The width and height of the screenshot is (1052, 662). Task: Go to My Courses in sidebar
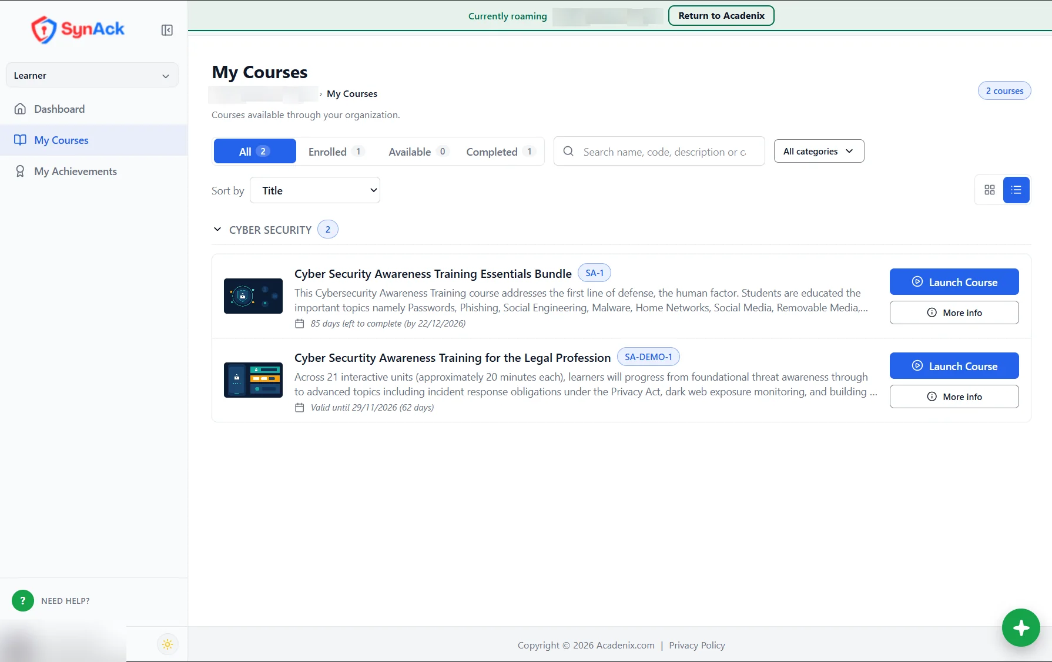94,140
